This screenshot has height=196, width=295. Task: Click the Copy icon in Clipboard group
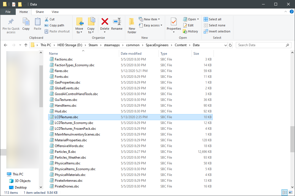tap(26, 22)
